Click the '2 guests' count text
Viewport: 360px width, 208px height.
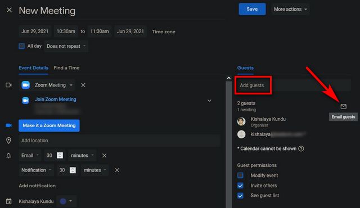click(x=246, y=103)
